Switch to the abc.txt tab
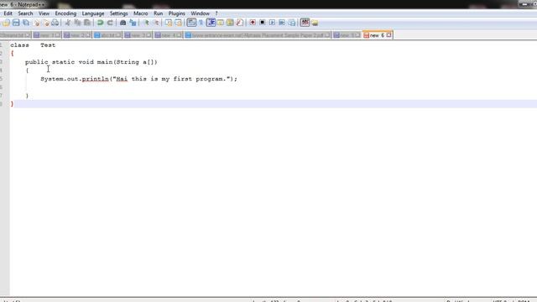This screenshot has width=537, height=302. (107, 35)
